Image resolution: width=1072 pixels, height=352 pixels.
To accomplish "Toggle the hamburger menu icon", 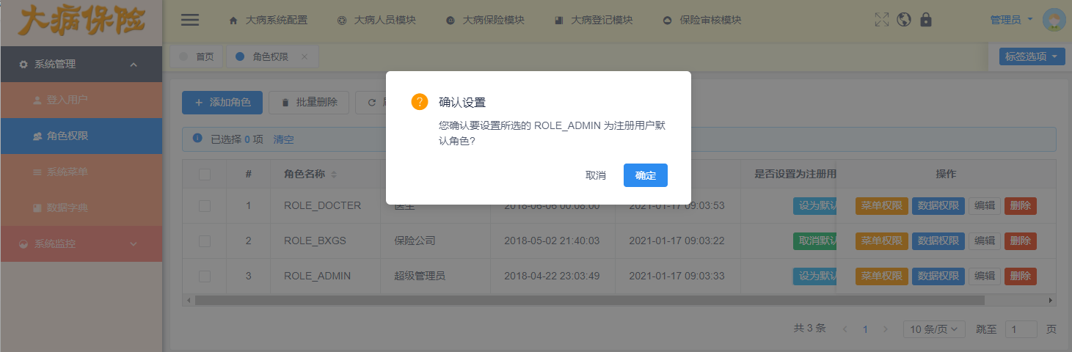I will [190, 20].
